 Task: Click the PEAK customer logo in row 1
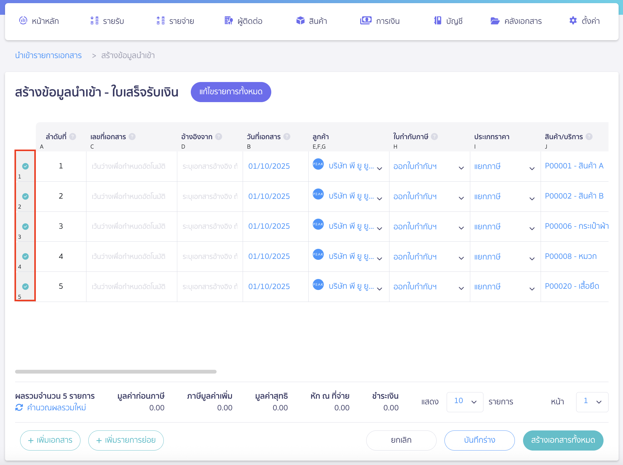[318, 164]
